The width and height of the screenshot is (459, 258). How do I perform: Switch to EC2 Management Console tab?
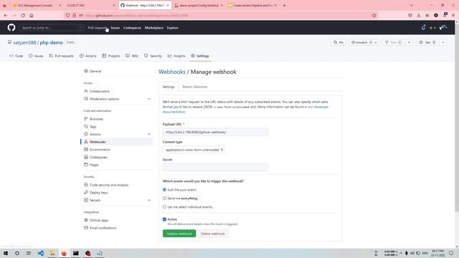(35, 5)
